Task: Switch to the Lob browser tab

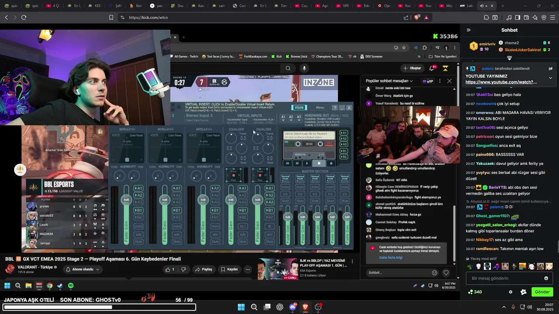Action: tap(467, 6)
